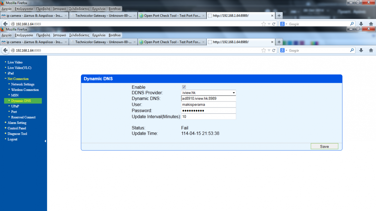Reload page in background Firefox window
This screenshot has height=211, width=376.
coord(274,24)
